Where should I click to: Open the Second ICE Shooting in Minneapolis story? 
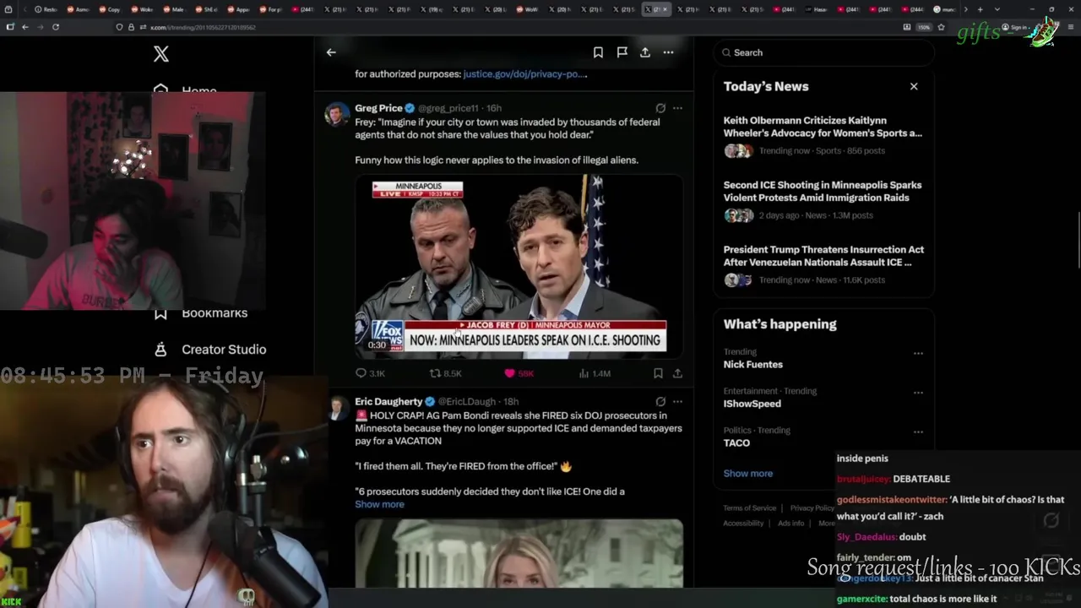pos(823,200)
